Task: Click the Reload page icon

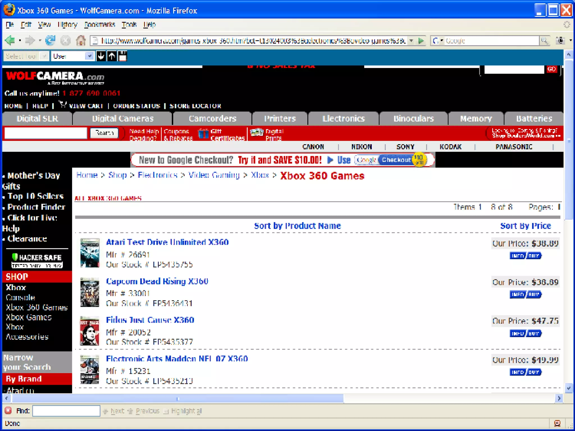Action: click(x=51, y=41)
